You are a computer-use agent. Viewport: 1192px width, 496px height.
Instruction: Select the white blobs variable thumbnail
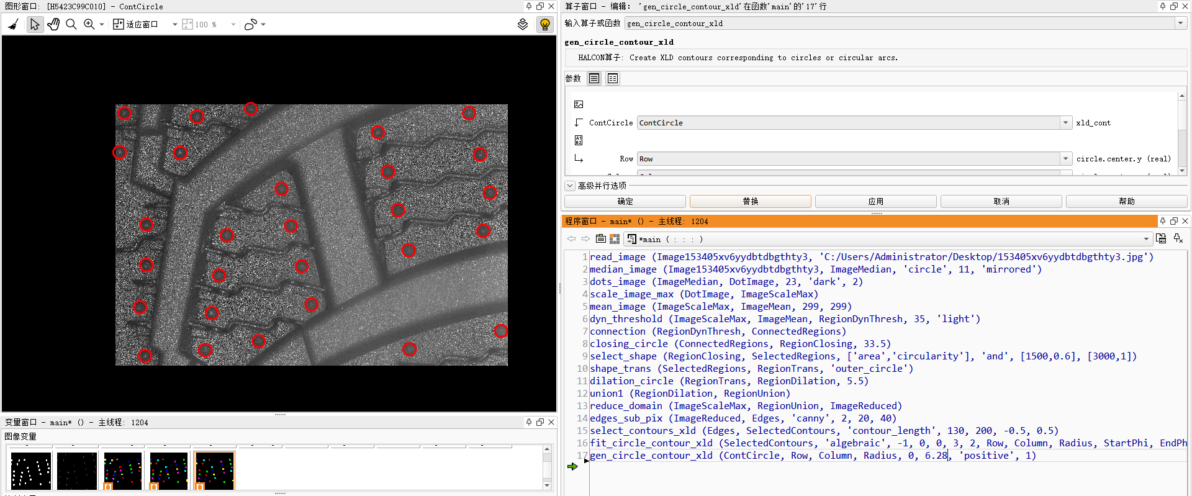click(31, 471)
